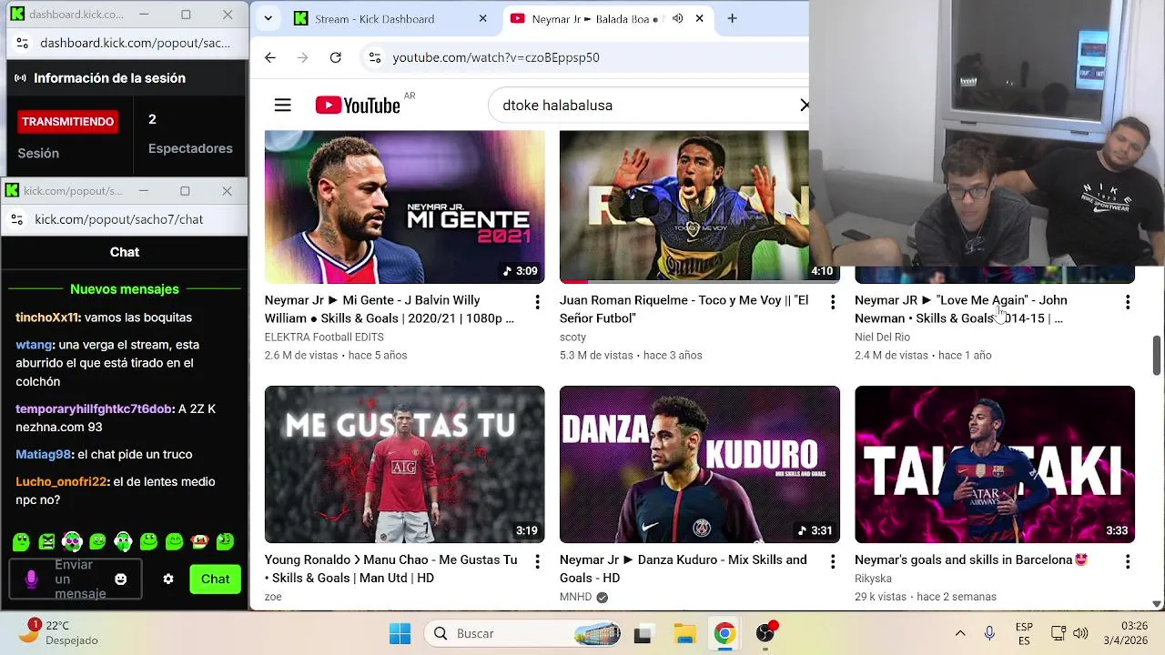Viewport: 1165px width, 655px height.
Task: Visit the ELEKTRA Football EDITS channel
Action: [x=324, y=337]
